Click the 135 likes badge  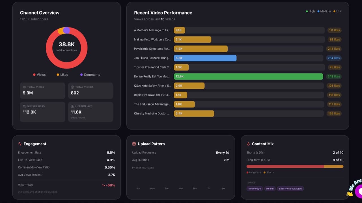pos(334,113)
